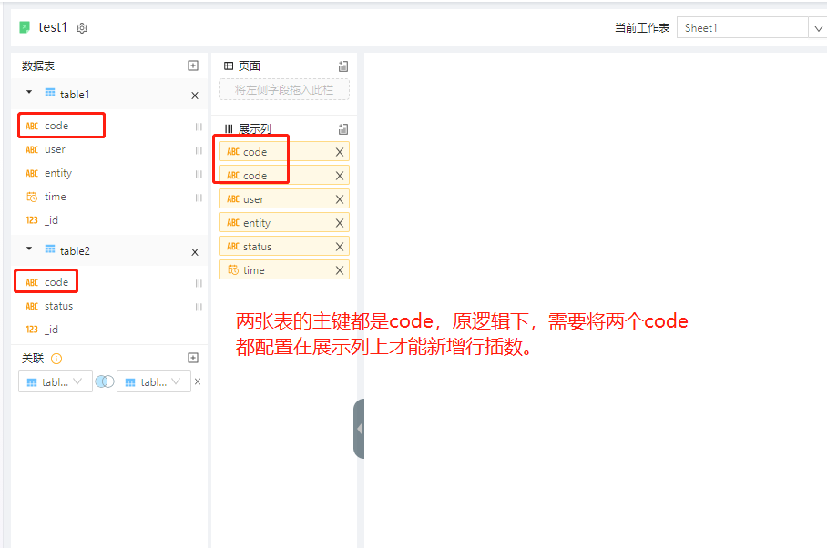The height and width of the screenshot is (548, 827).
Task: Click the 页面 grid icon
Action: tap(229, 66)
